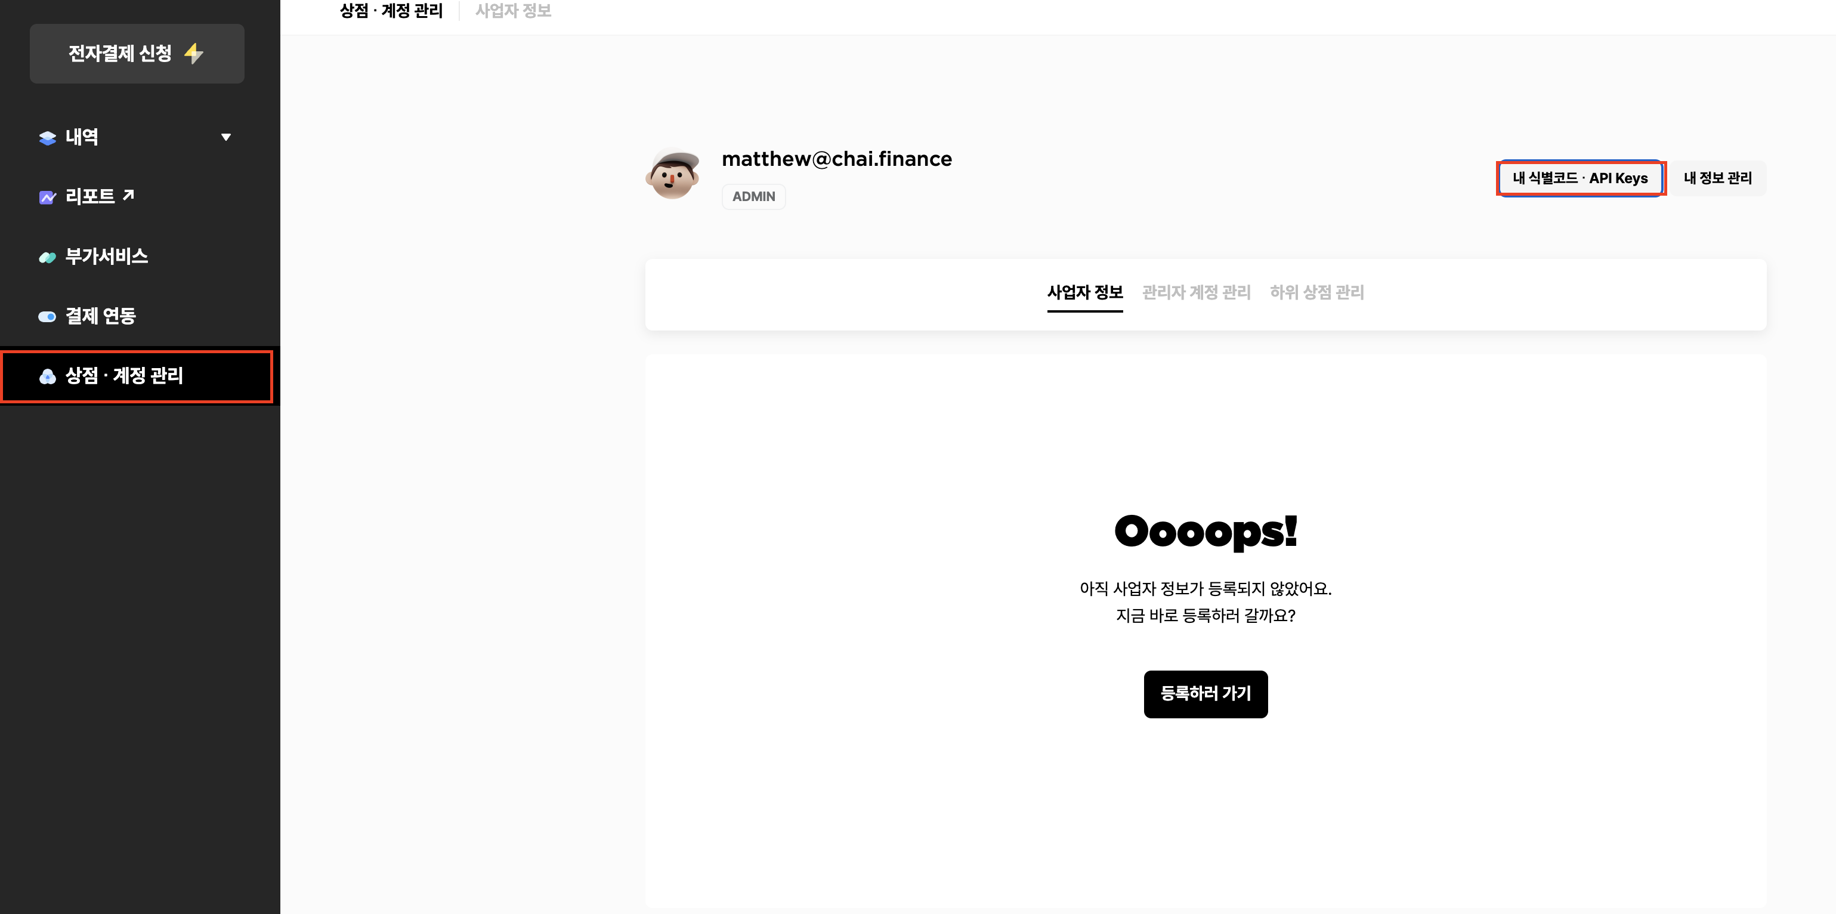
Task: Click the 상점 · 계정 관리 sidebar icon
Action: 47,376
